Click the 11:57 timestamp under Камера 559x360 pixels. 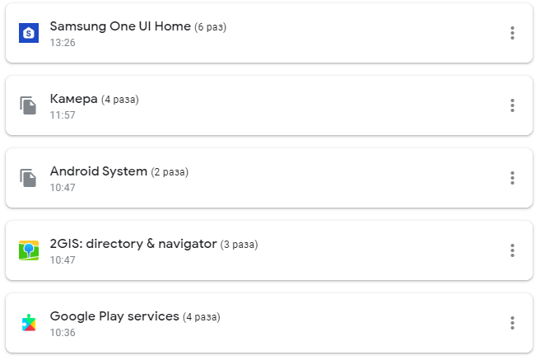pos(63,115)
